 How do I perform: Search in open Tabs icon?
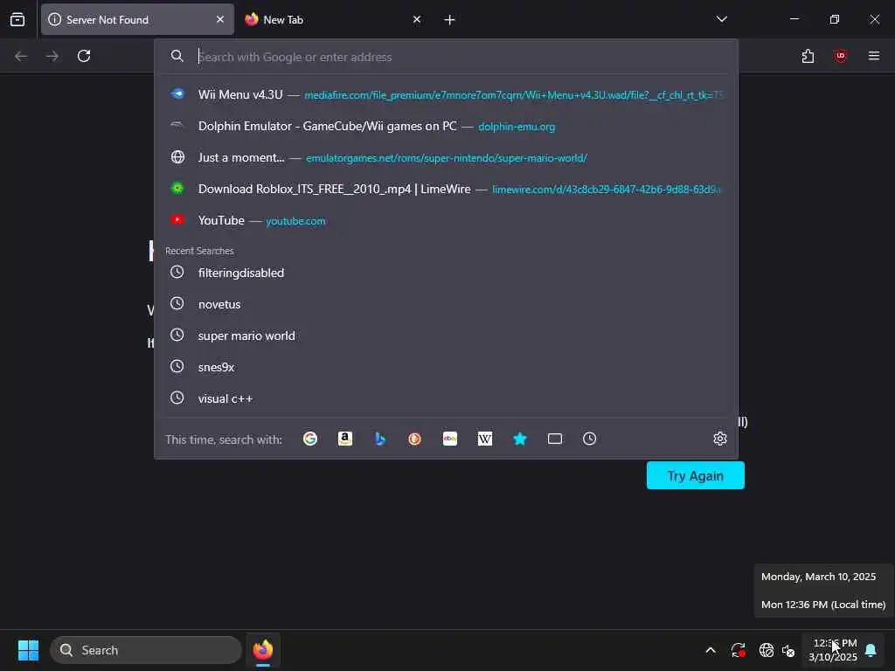point(555,439)
